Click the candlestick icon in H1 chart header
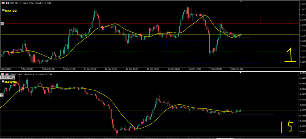 click(7, 2)
